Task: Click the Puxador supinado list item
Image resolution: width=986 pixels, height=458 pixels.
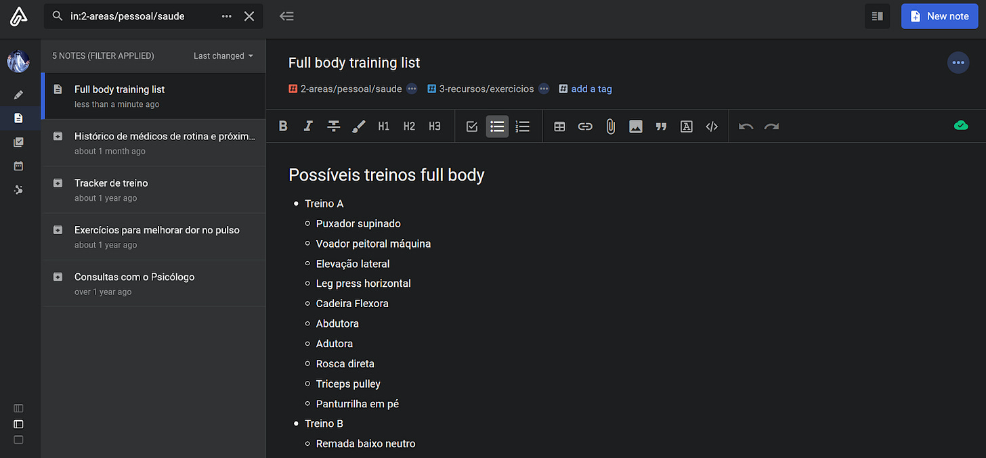Action: tap(358, 224)
